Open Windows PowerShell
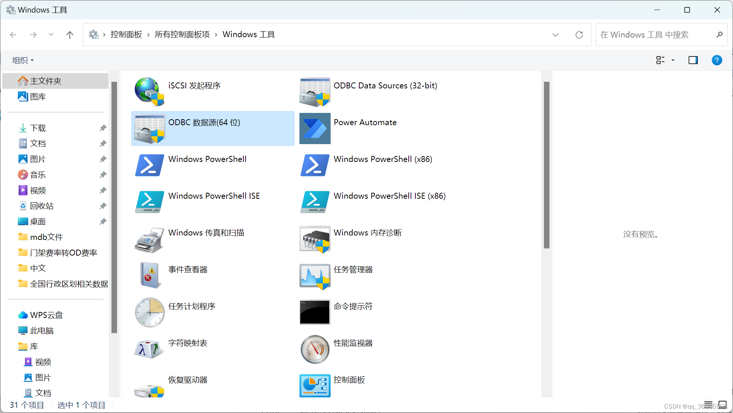Viewport: 733px width, 413px height. point(207,159)
